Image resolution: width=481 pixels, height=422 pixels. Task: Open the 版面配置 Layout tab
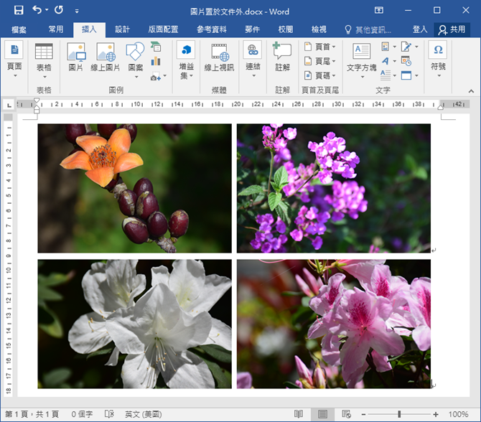163,29
